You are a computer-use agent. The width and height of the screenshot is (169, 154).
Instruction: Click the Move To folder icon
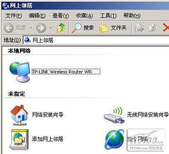click(139, 28)
